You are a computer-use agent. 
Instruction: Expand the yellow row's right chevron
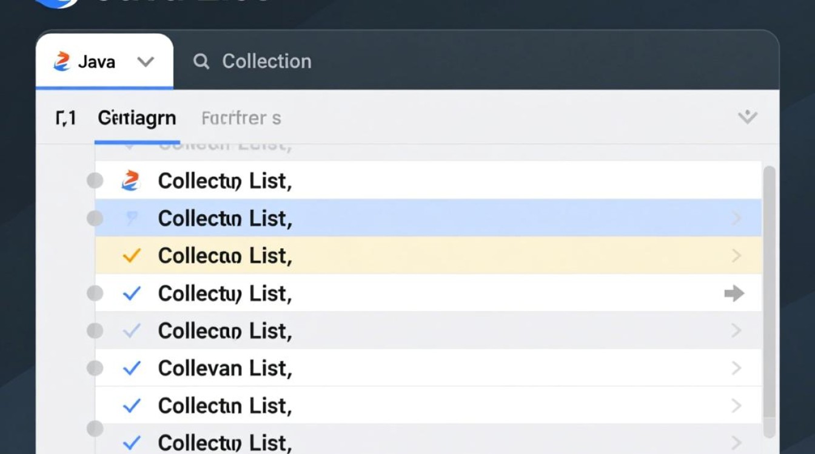point(737,256)
